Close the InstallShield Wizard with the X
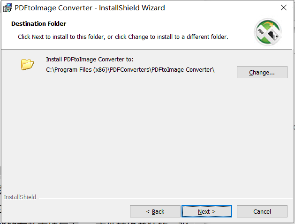Viewport: 295px width, 224px height. click(x=284, y=7)
